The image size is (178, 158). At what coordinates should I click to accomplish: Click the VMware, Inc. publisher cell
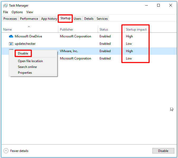click(69, 51)
